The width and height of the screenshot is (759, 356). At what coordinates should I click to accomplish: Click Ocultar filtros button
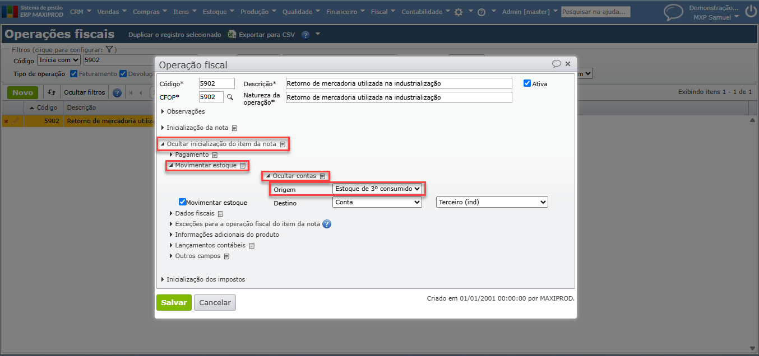pos(84,93)
